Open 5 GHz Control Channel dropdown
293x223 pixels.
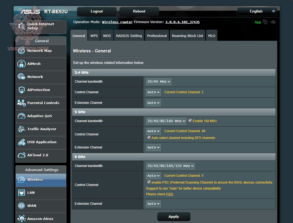coord(153,131)
